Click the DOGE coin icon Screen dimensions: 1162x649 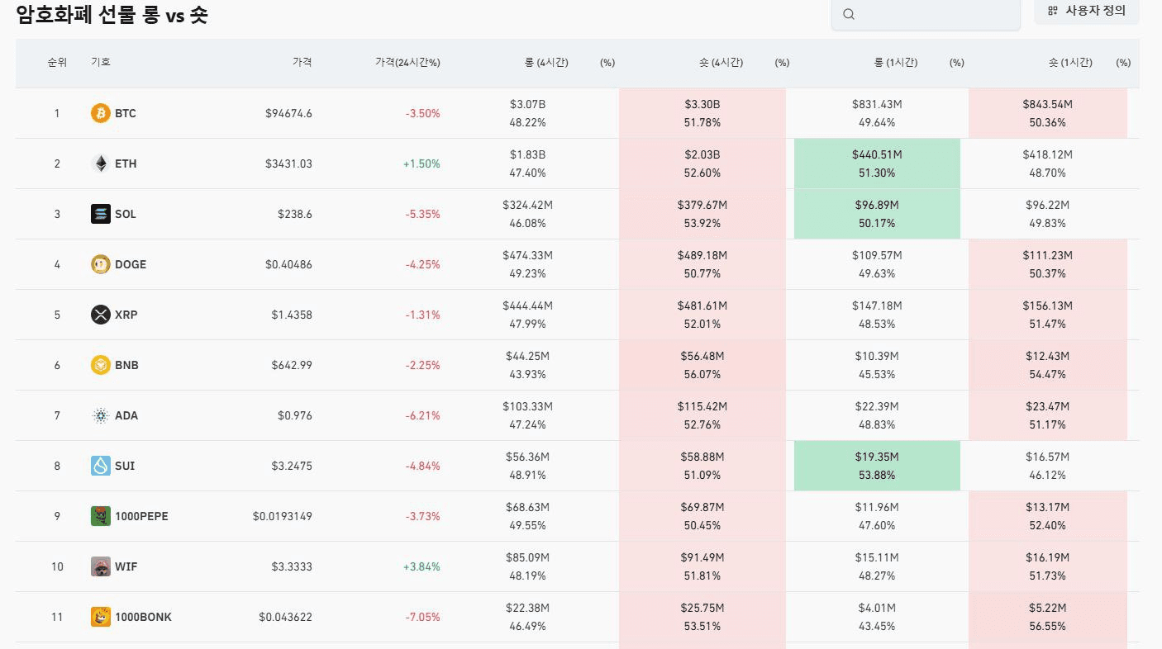100,264
